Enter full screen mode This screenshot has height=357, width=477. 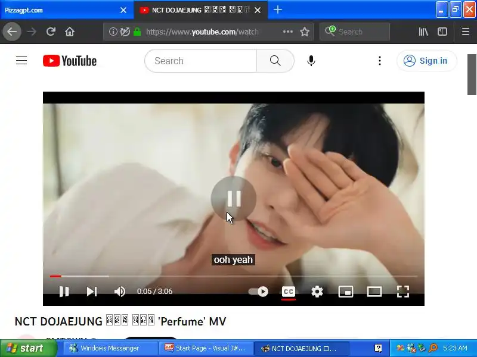click(x=403, y=292)
